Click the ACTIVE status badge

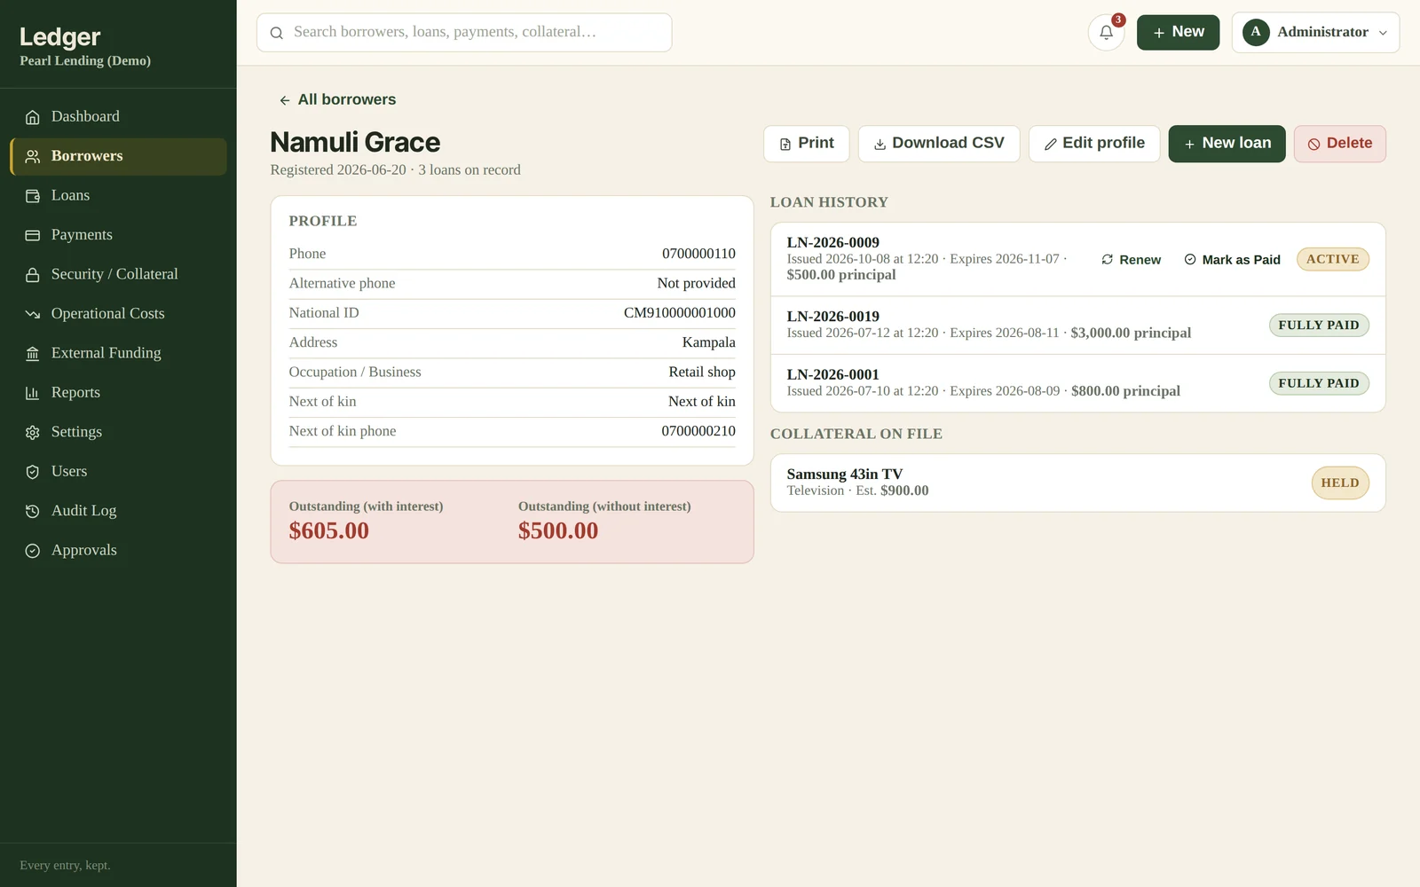click(1332, 259)
